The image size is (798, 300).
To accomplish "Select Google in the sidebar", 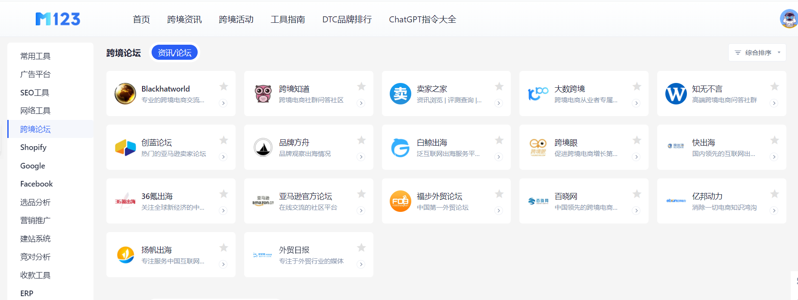I will (33, 166).
